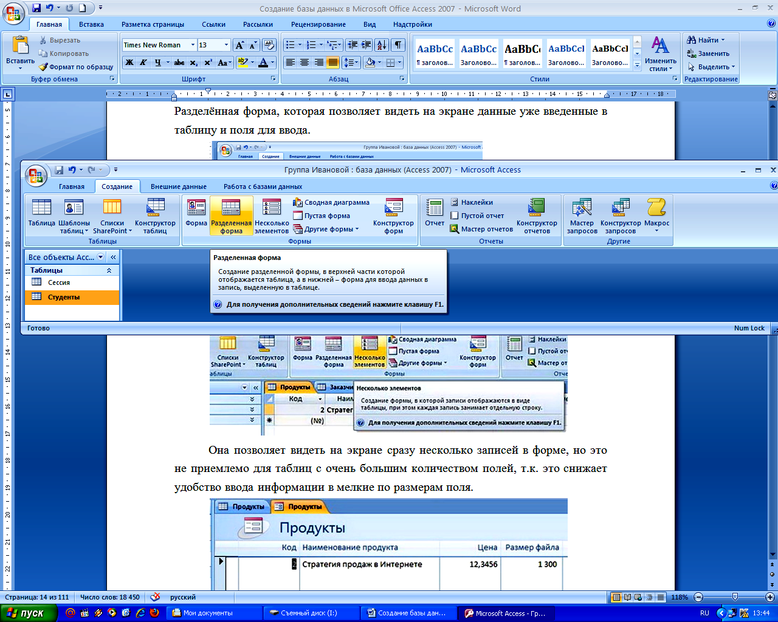The image size is (778, 622).
Task: Click the bullets list icon in Word
Action: [x=291, y=45]
